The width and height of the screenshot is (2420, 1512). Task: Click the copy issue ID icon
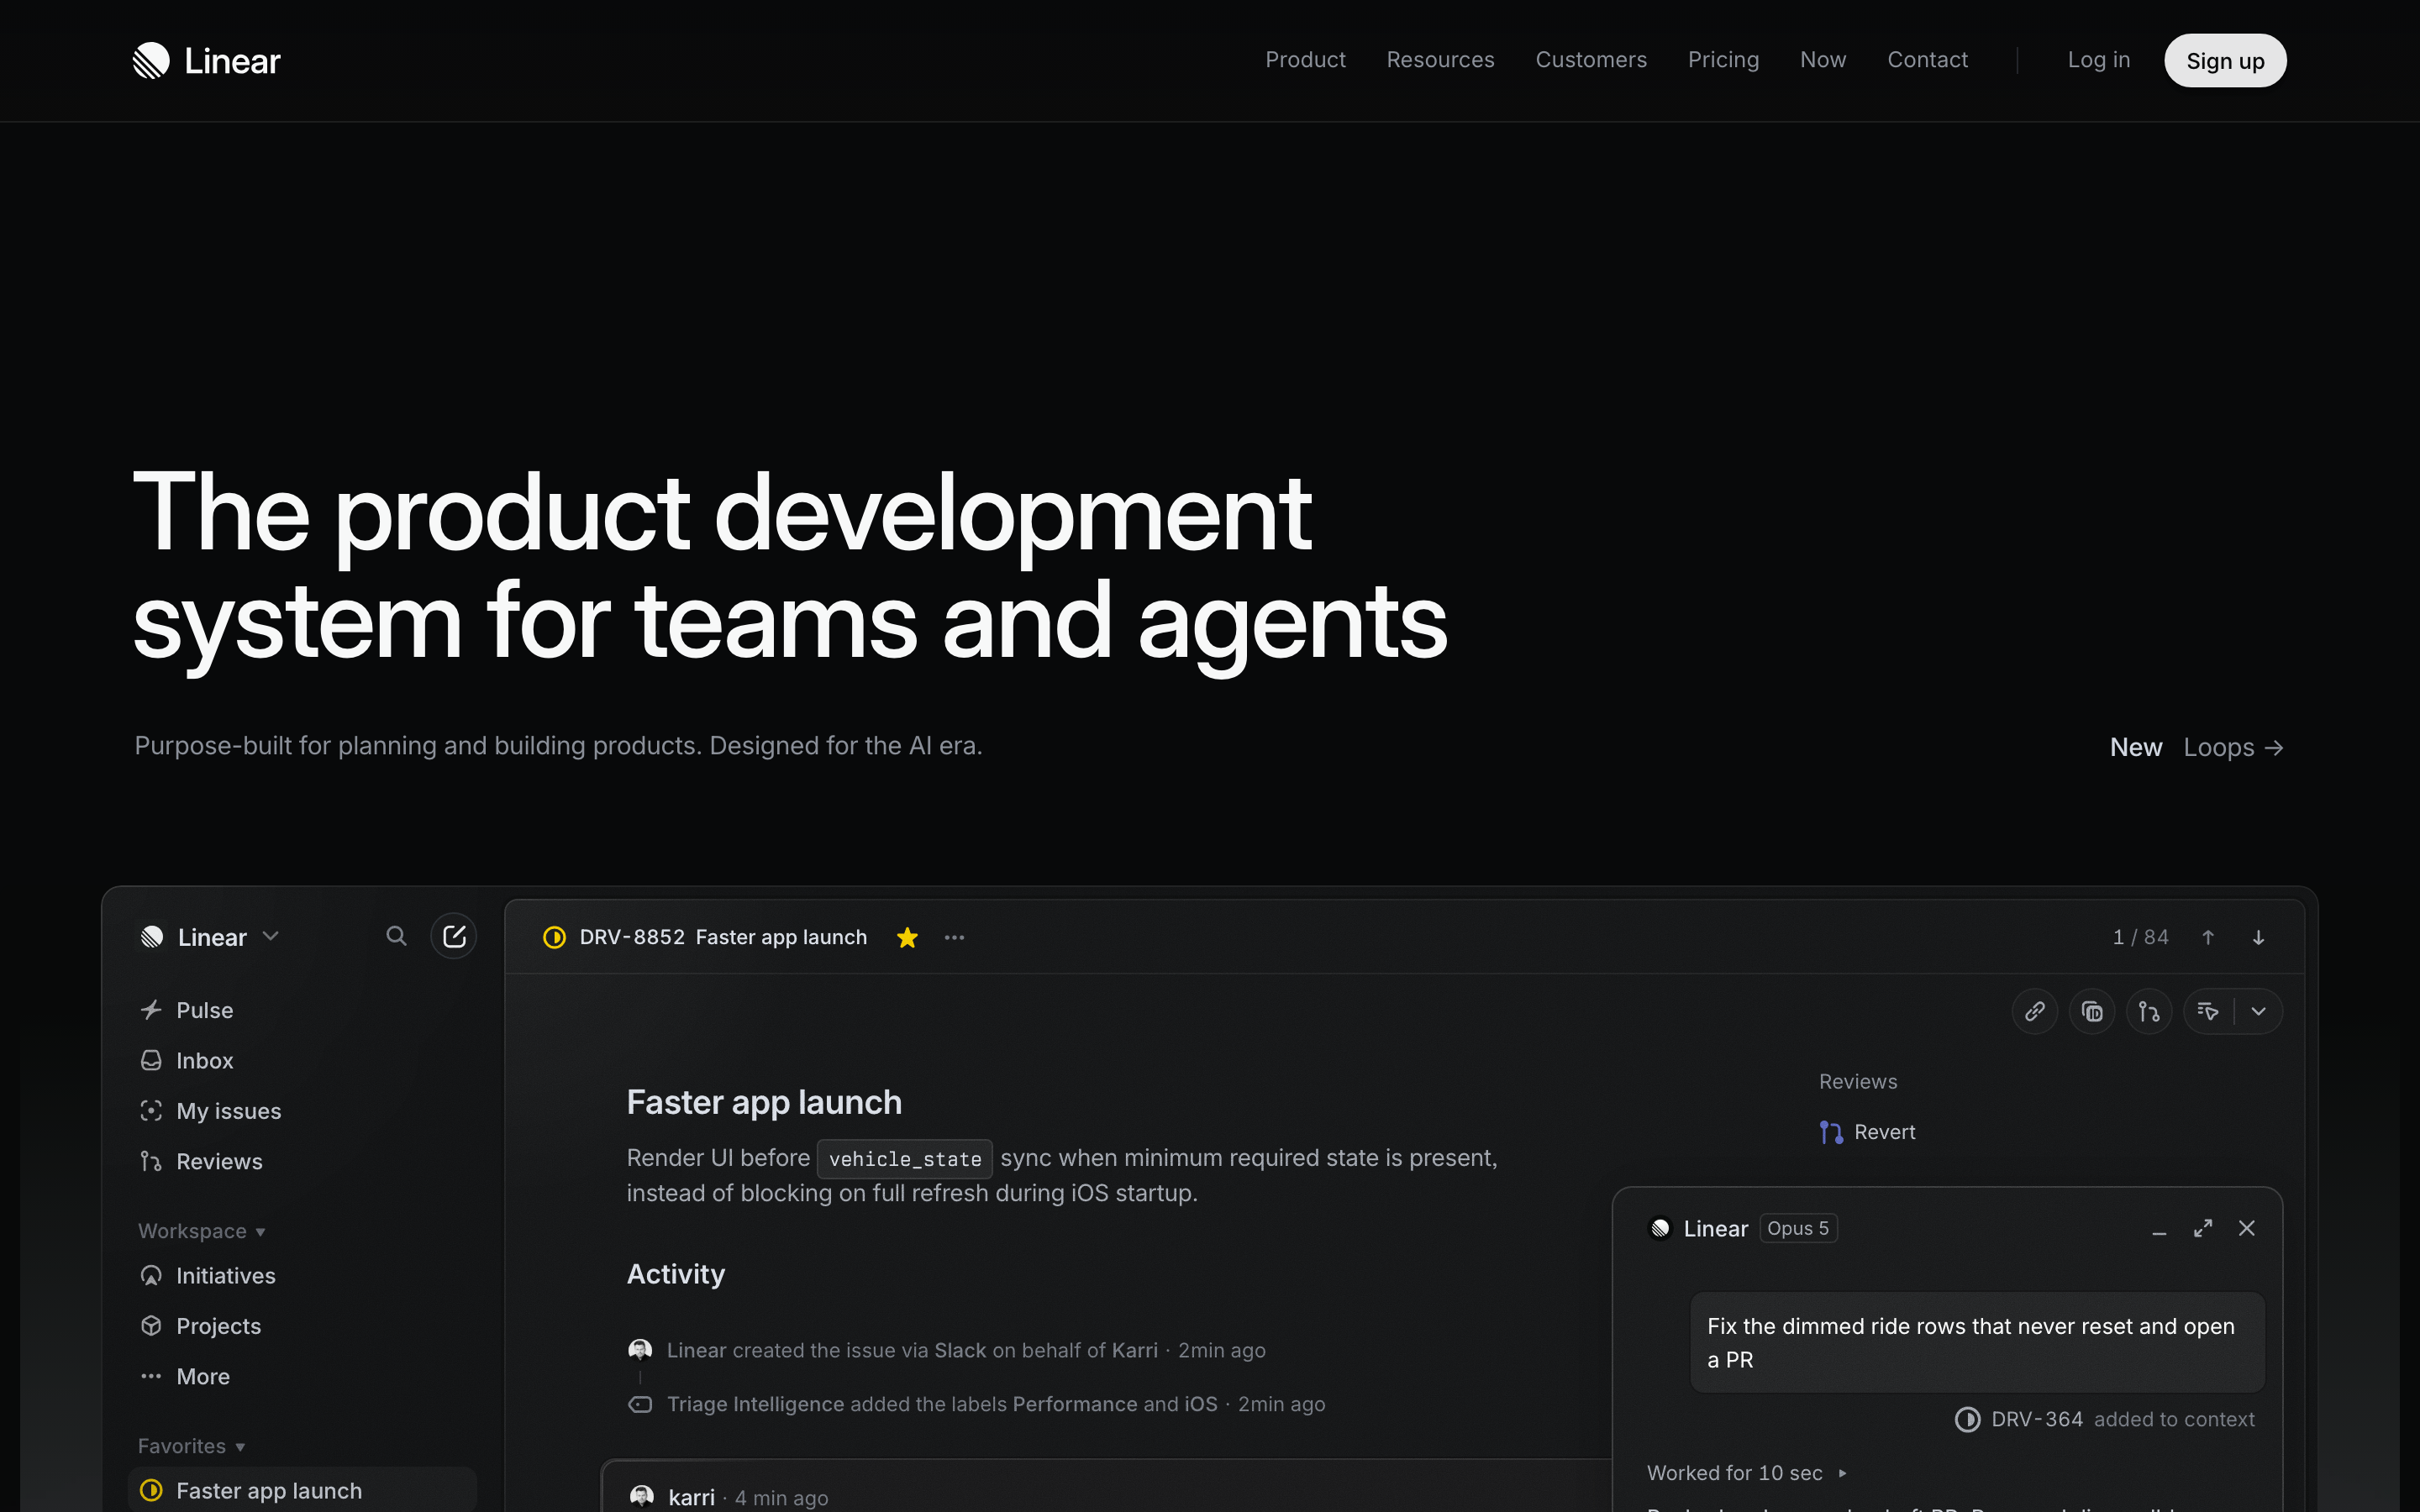2092,1012
